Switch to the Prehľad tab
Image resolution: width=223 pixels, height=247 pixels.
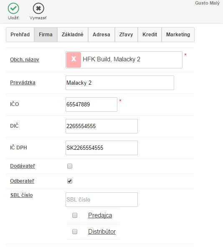tap(20, 35)
